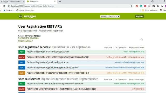Click PUT badge of updateUserRegistration
Screen dimensions: 166x93
[22, 73]
